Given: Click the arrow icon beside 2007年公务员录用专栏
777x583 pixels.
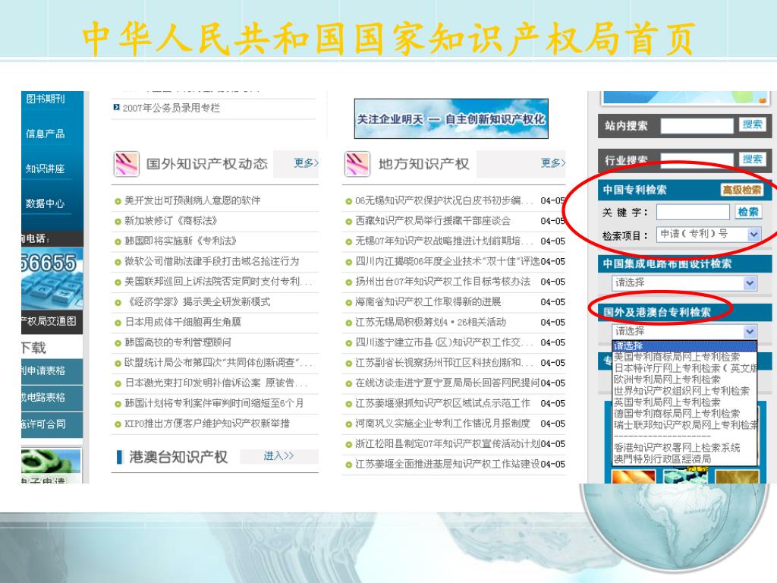Looking at the screenshot, I should coord(116,108).
